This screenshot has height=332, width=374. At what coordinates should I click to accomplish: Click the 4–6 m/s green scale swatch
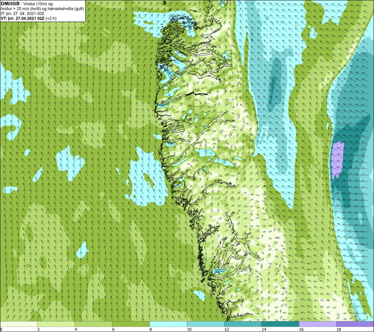pos(93,324)
